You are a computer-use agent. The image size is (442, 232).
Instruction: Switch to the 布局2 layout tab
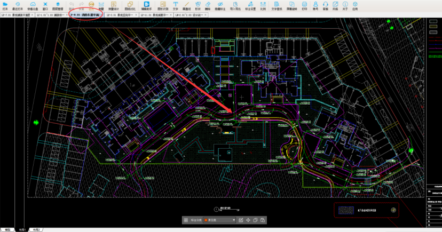click(x=36, y=229)
